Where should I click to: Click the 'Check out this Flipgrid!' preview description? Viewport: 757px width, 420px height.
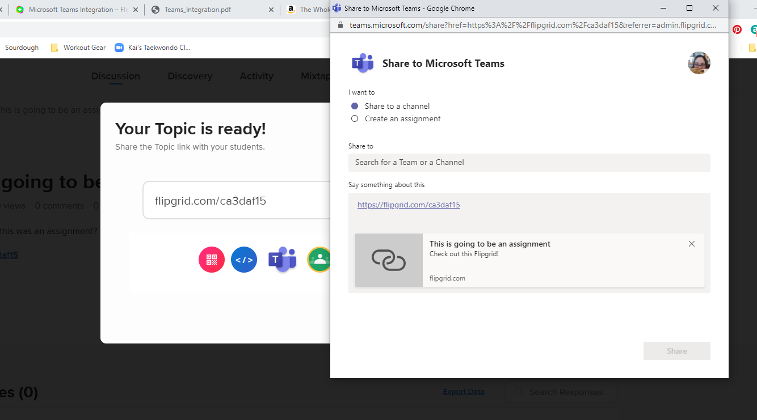click(464, 254)
